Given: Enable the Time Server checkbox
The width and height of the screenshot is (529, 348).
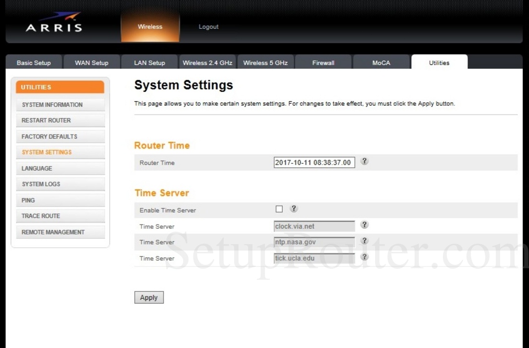Looking at the screenshot, I should [279, 208].
